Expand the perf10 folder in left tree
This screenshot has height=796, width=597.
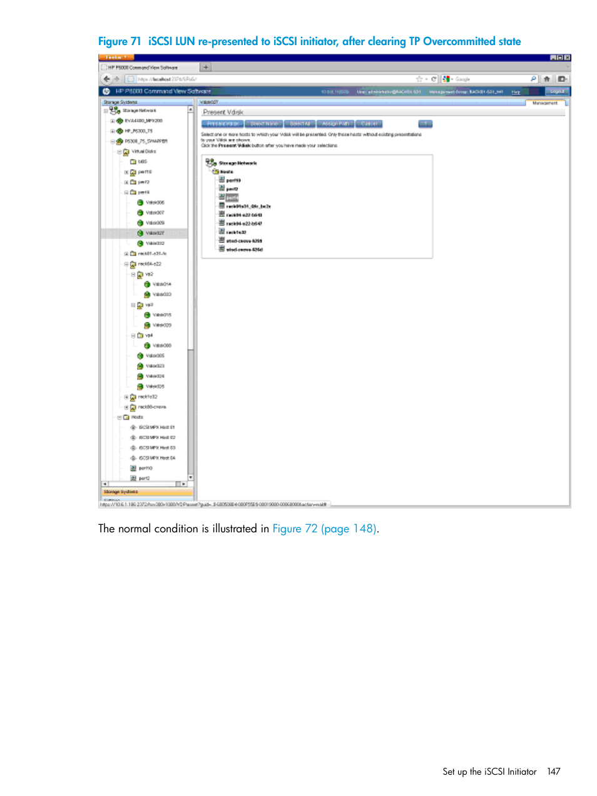coord(126,172)
